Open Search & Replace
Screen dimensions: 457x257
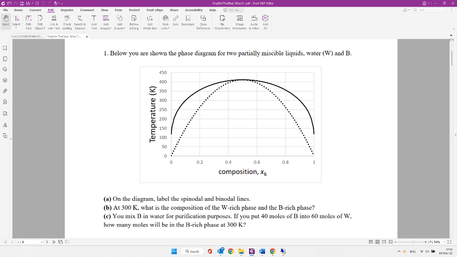click(x=79, y=22)
